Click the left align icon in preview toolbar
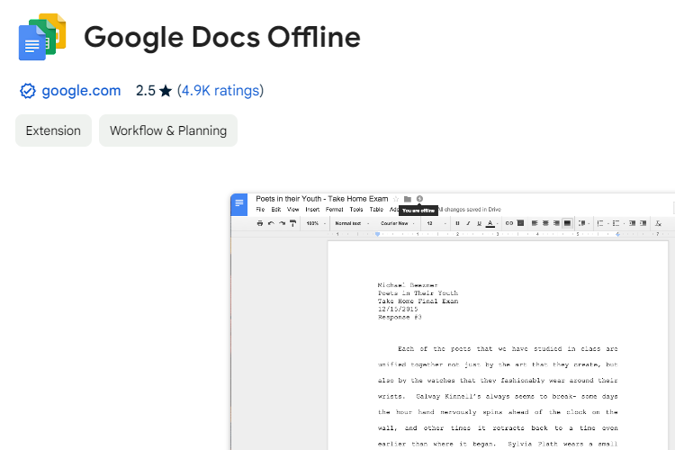Screen dimensions: 675x450 click(535, 223)
